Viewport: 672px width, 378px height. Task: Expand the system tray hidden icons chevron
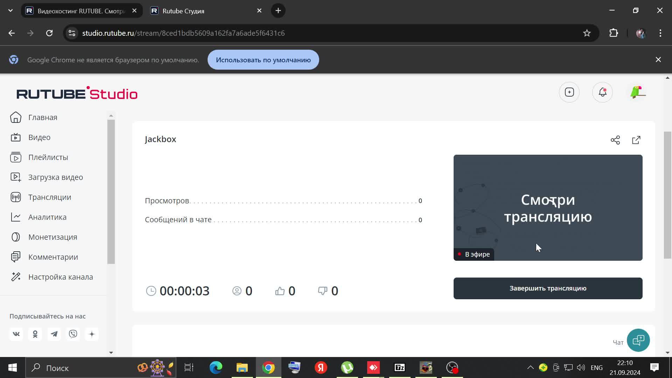(530, 367)
